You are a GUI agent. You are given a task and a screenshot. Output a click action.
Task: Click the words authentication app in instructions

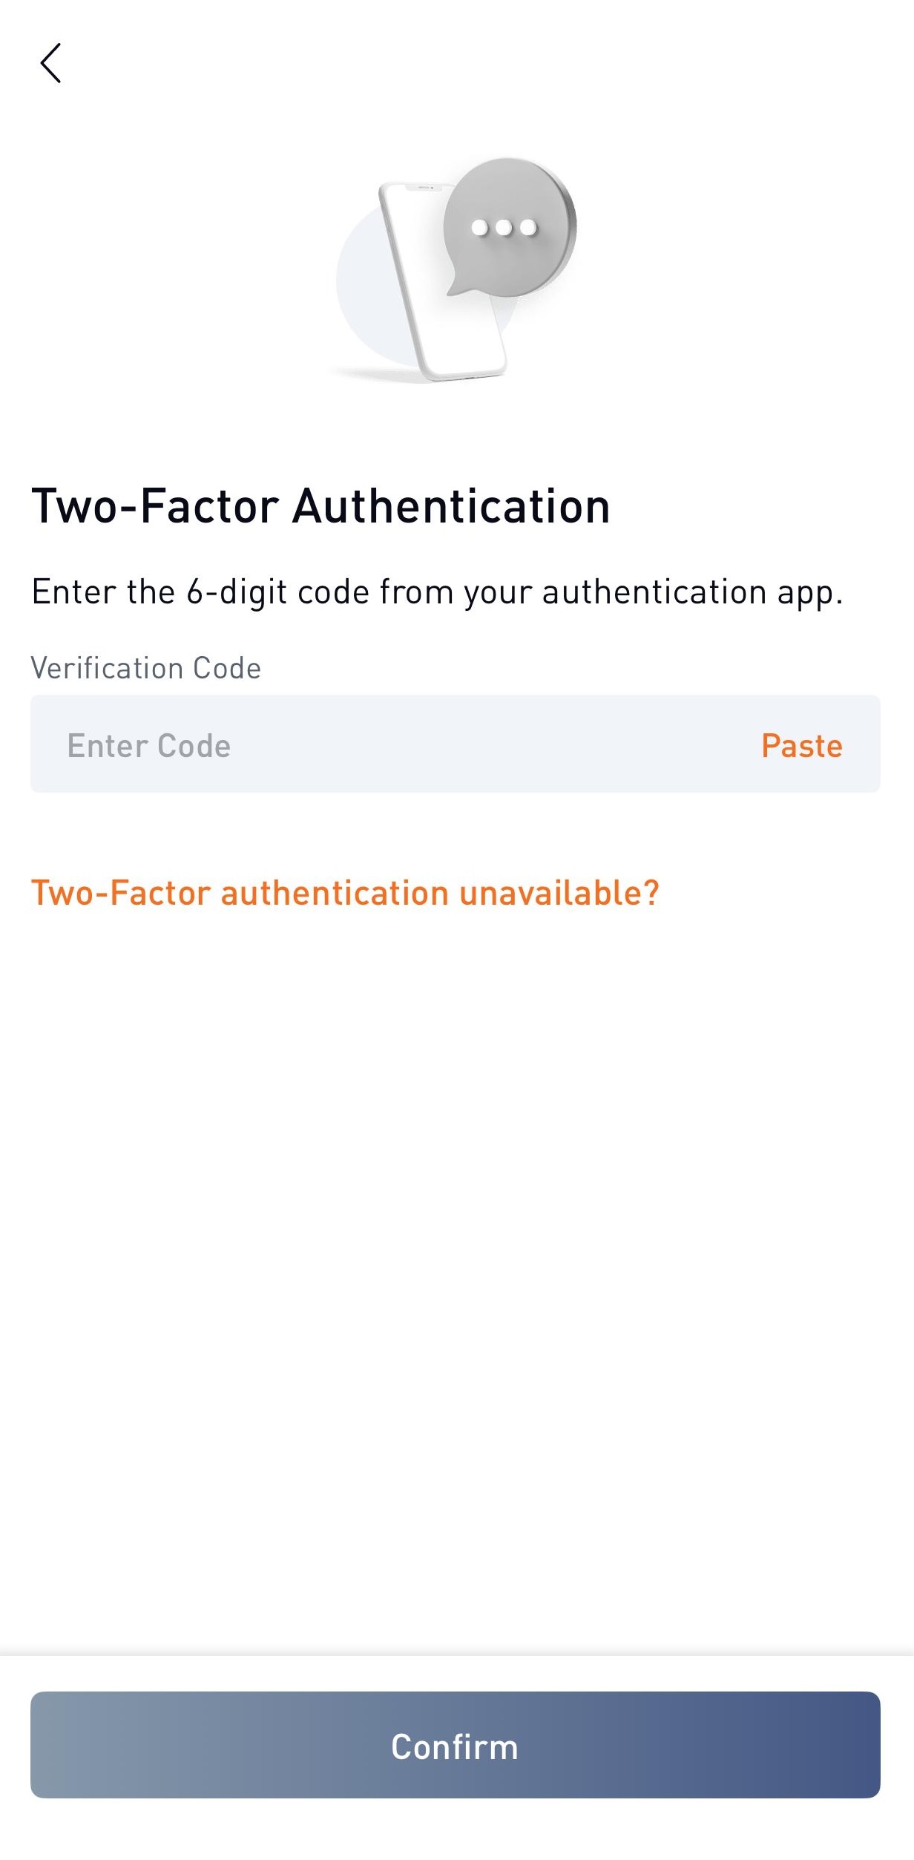point(693,592)
